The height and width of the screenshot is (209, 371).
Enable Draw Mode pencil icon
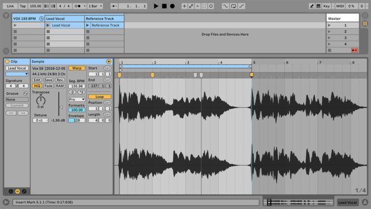tap(312, 6)
